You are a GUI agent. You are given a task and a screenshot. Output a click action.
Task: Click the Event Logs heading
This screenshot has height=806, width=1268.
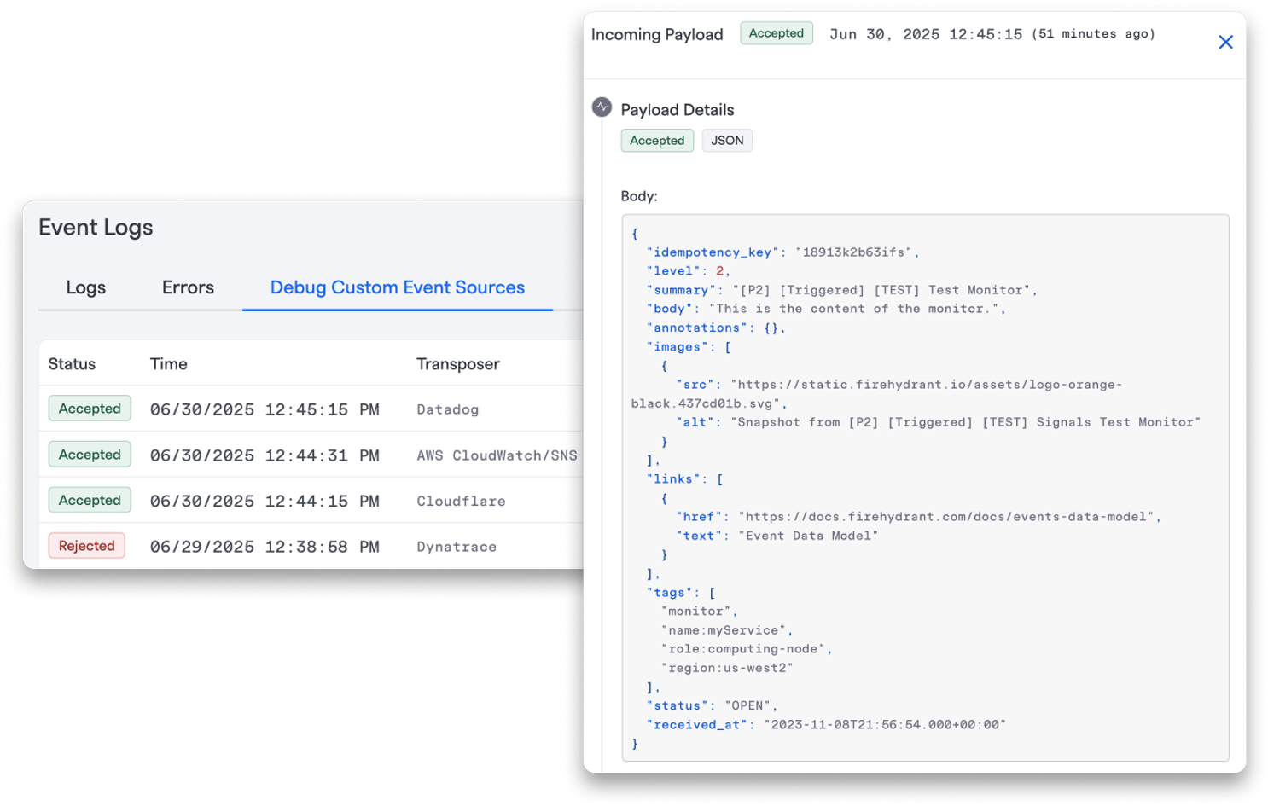(96, 228)
